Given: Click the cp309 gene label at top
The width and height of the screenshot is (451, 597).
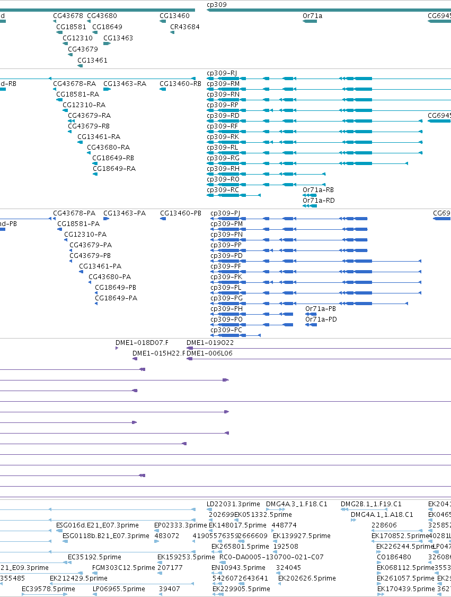Looking at the screenshot, I should point(217,5).
